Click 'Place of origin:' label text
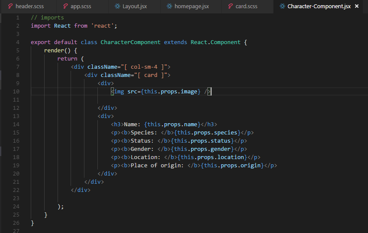This screenshot has width=368, height=233. pyautogui.click(x=157, y=165)
